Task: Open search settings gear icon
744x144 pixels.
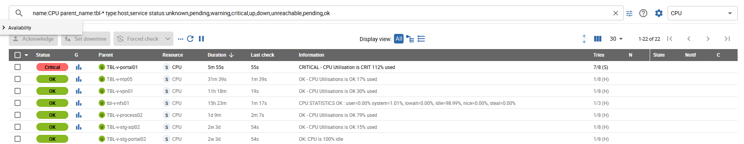Action: click(659, 13)
